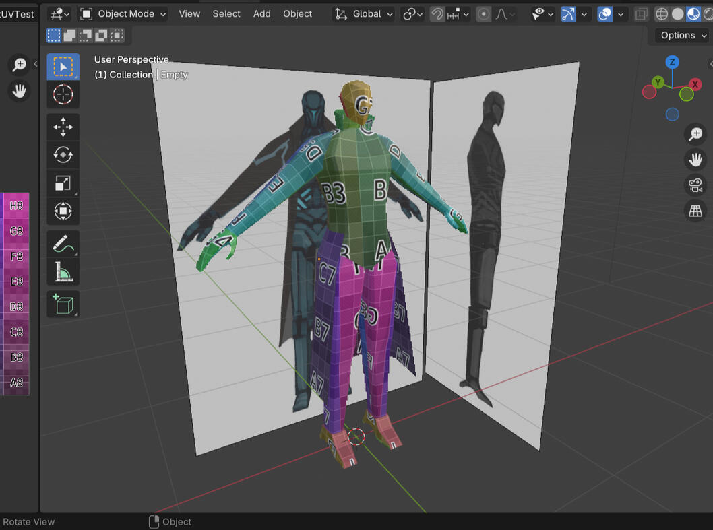Switch to material preview shading
The image size is (713, 530).
(693, 14)
